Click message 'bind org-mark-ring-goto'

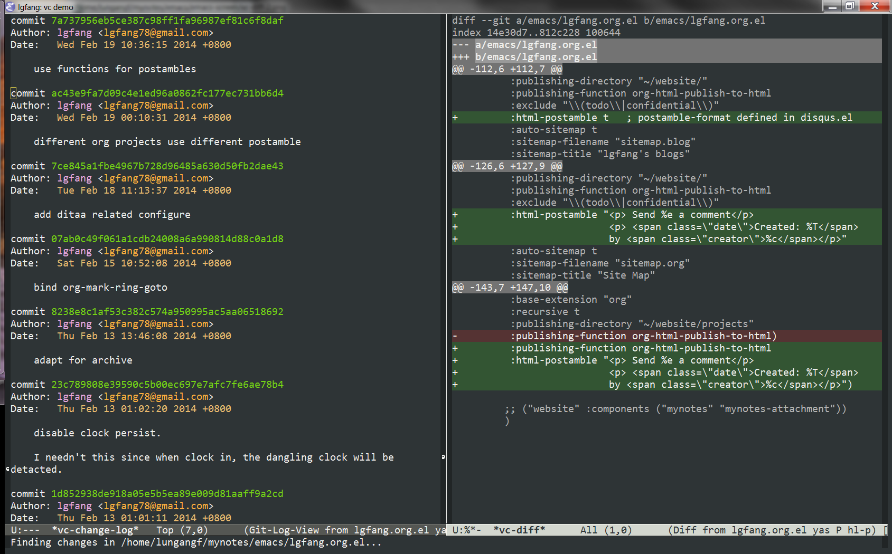[100, 288]
